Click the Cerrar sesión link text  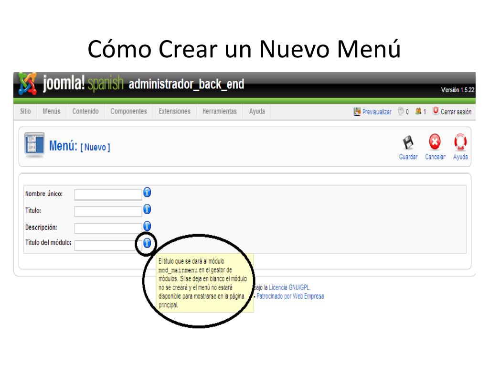point(456,112)
